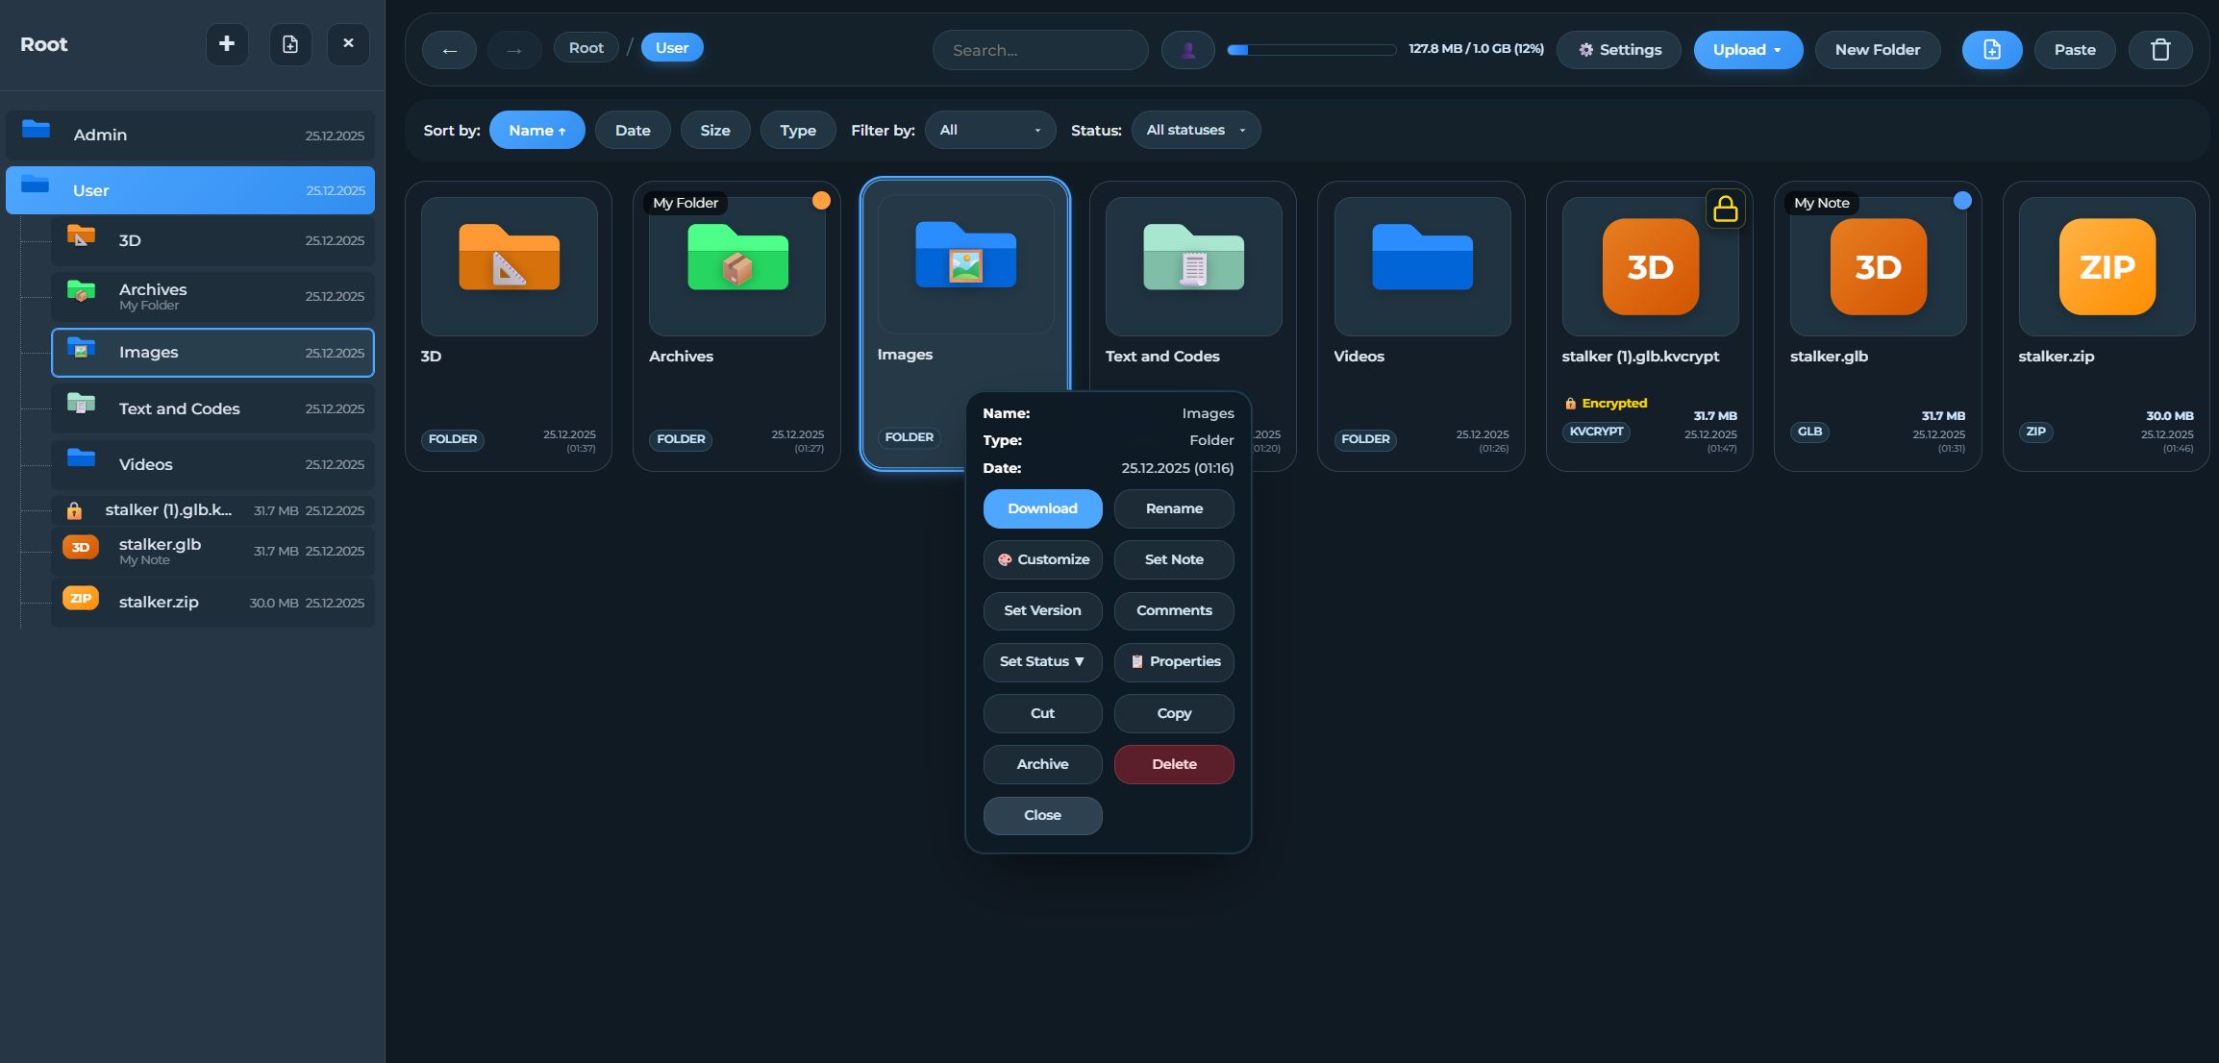Open the Upload dropdown button
2219x1063 pixels.
pyautogui.click(x=1747, y=50)
